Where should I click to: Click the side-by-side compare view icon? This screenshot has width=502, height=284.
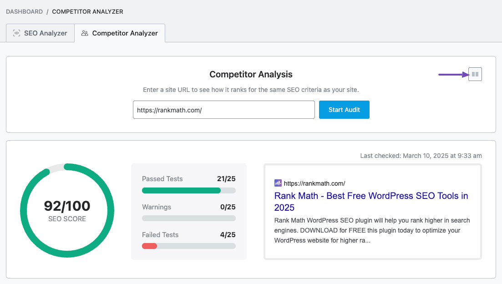[475, 74]
